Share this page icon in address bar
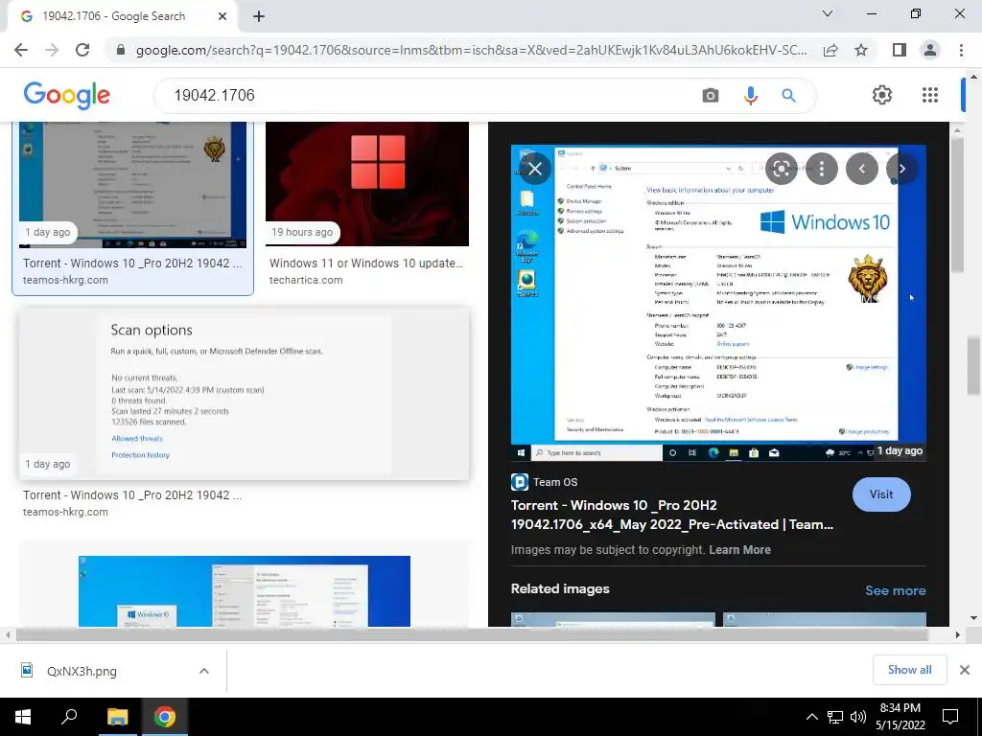The height and width of the screenshot is (736, 982). coord(830,50)
